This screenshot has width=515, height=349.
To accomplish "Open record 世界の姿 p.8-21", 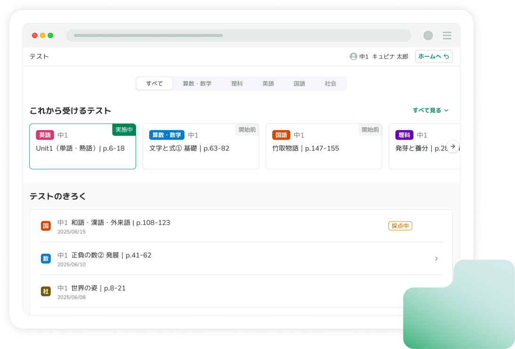I will tap(241, 291).
